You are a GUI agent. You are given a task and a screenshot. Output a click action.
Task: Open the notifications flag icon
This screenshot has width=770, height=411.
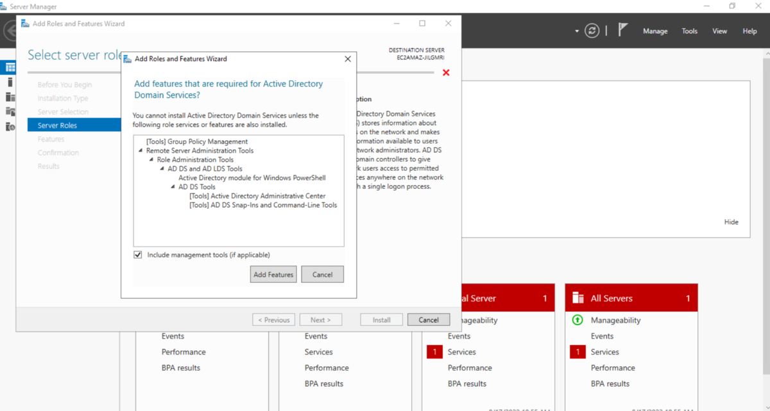[622, 29]
